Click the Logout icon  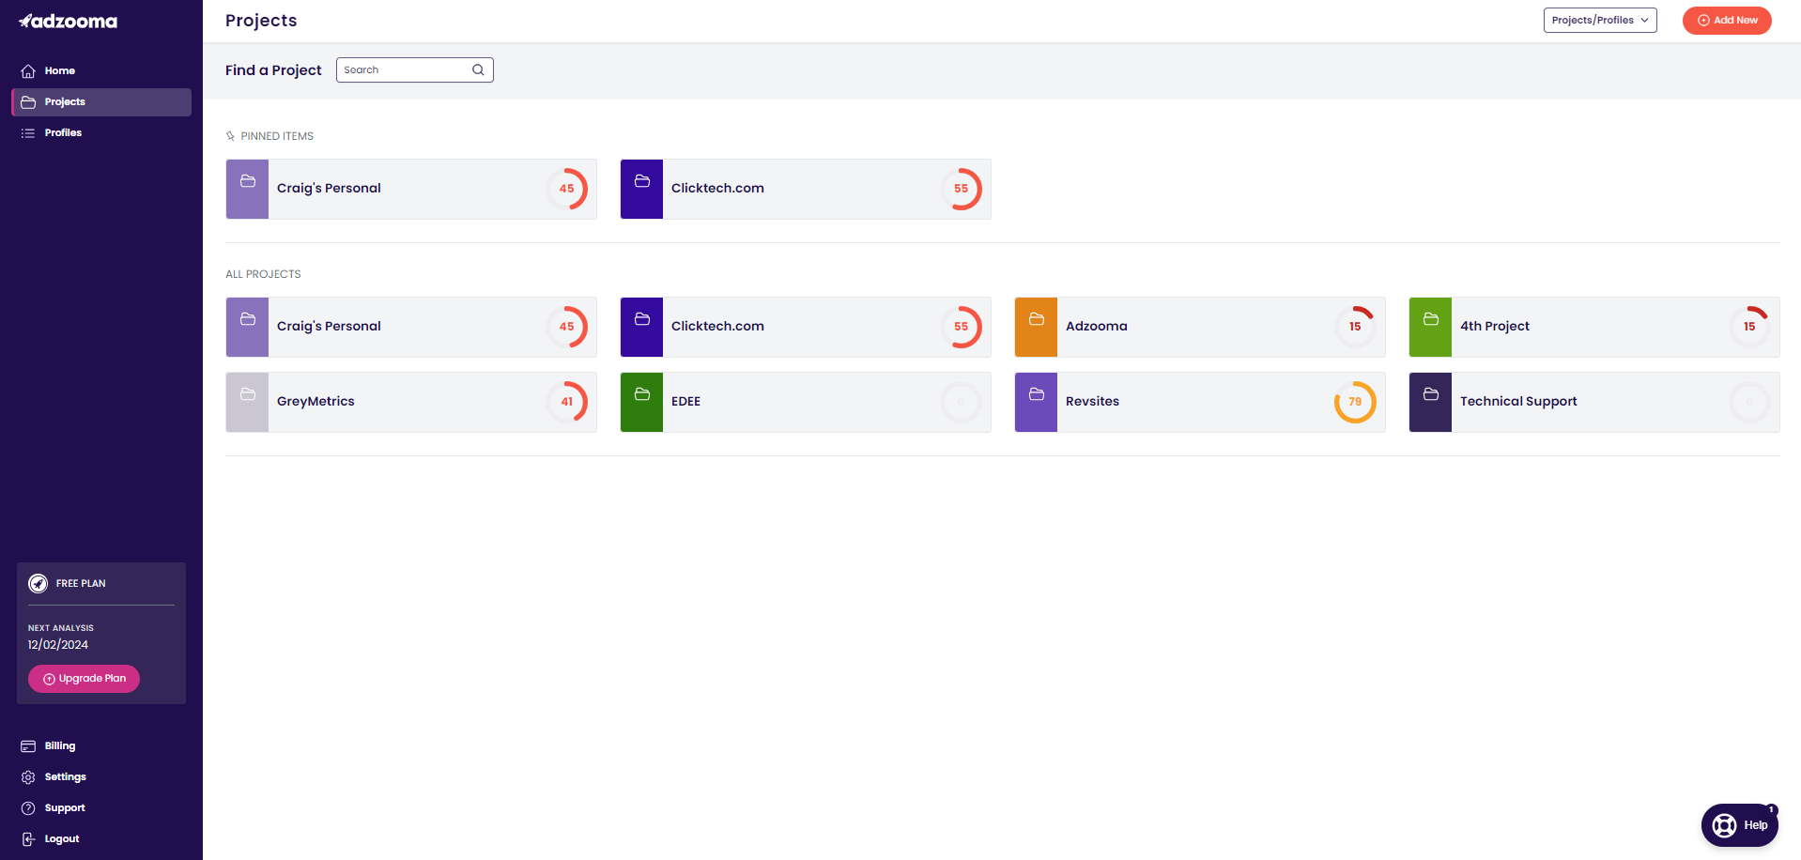(x=28, y=839)
